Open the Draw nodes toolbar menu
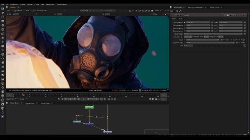The width and height of the screenshot is (250, 140). click(x=3, y=13)
